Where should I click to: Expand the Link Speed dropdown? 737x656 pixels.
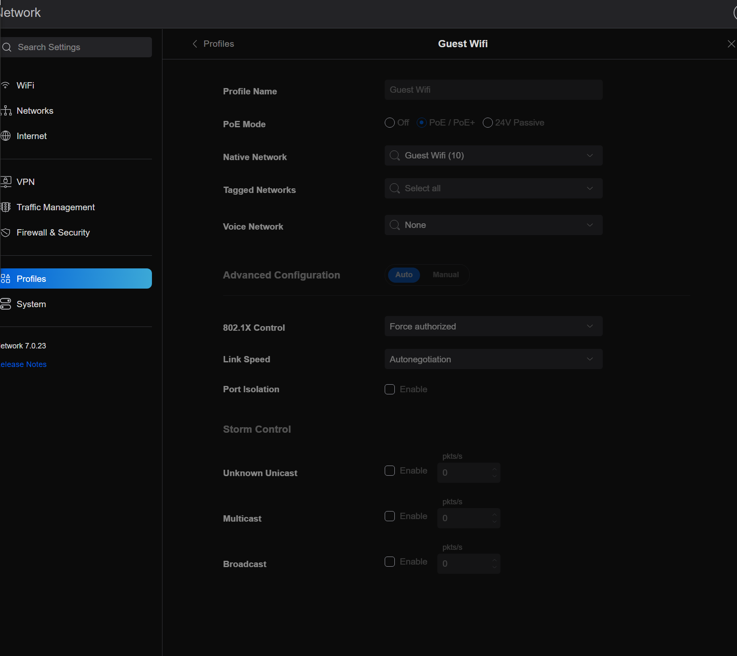tap(493, 359)
